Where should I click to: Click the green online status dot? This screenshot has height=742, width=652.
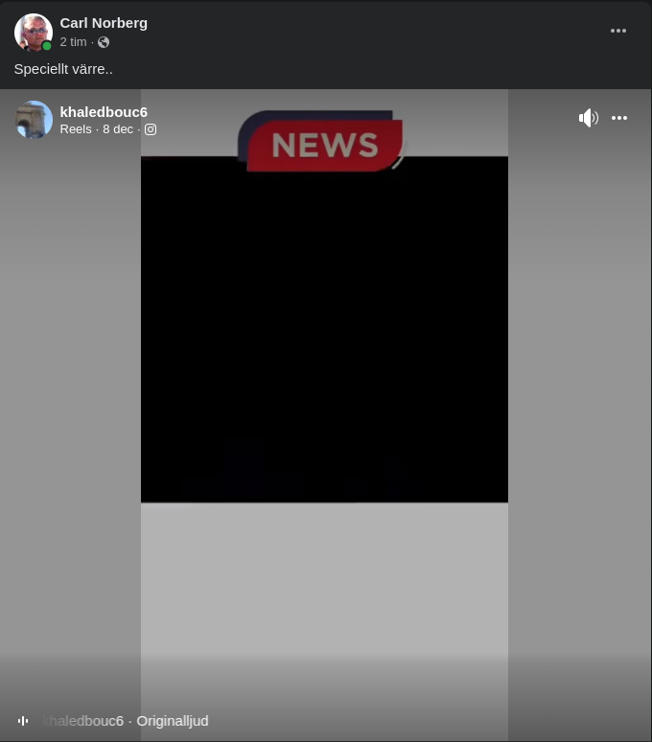[47, 46]
